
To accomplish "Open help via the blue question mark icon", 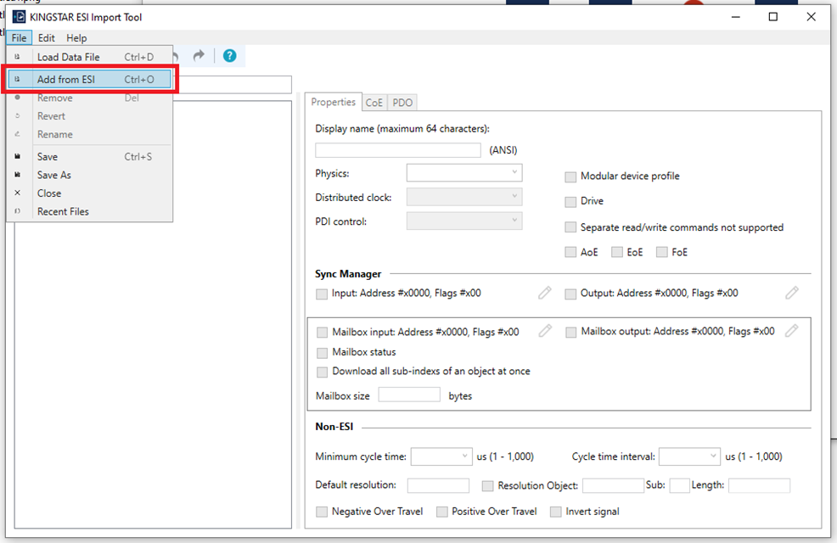I will [229, 56].
